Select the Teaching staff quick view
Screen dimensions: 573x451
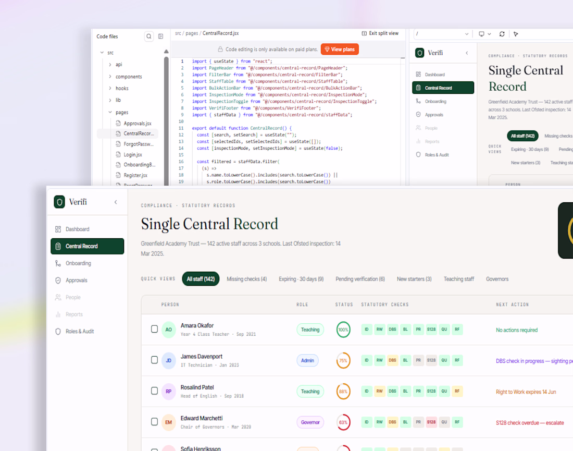458,279
